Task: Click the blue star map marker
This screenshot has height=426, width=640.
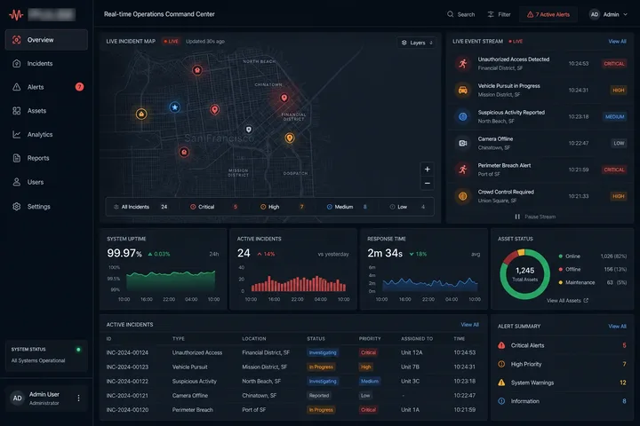Action: pyautogui.click(x=175, y=107)
